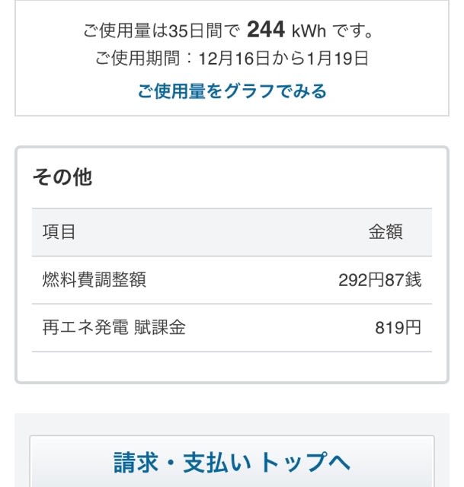The height and width of the screenshot is (487, 464).
Task: Click the ご使用量は35日間で text
Action: [x=162, y=30]
